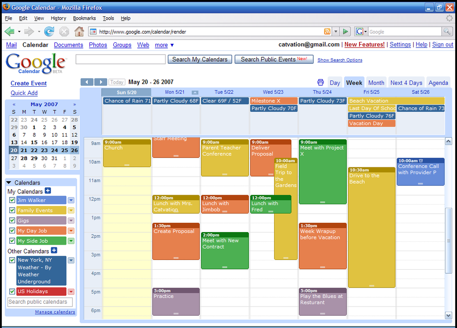Image resolution: width=457 pixels, height=328 pixels.
Task: Click the Firefox reload page icon
Action: pyautogui.click(x=49, y=32)
